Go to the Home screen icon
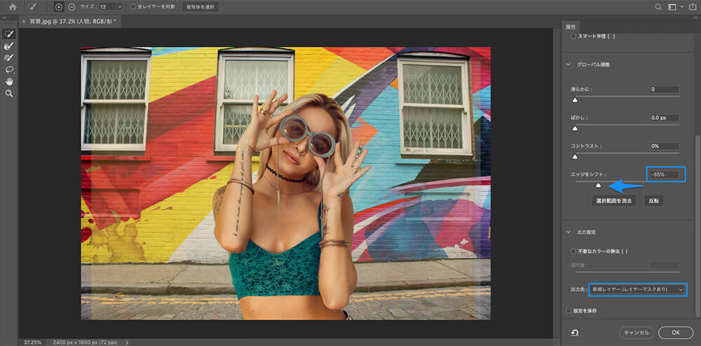 pyautogui.click(x=13, y=7)
